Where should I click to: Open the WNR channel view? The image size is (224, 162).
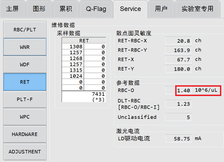[x=25, y=47]
